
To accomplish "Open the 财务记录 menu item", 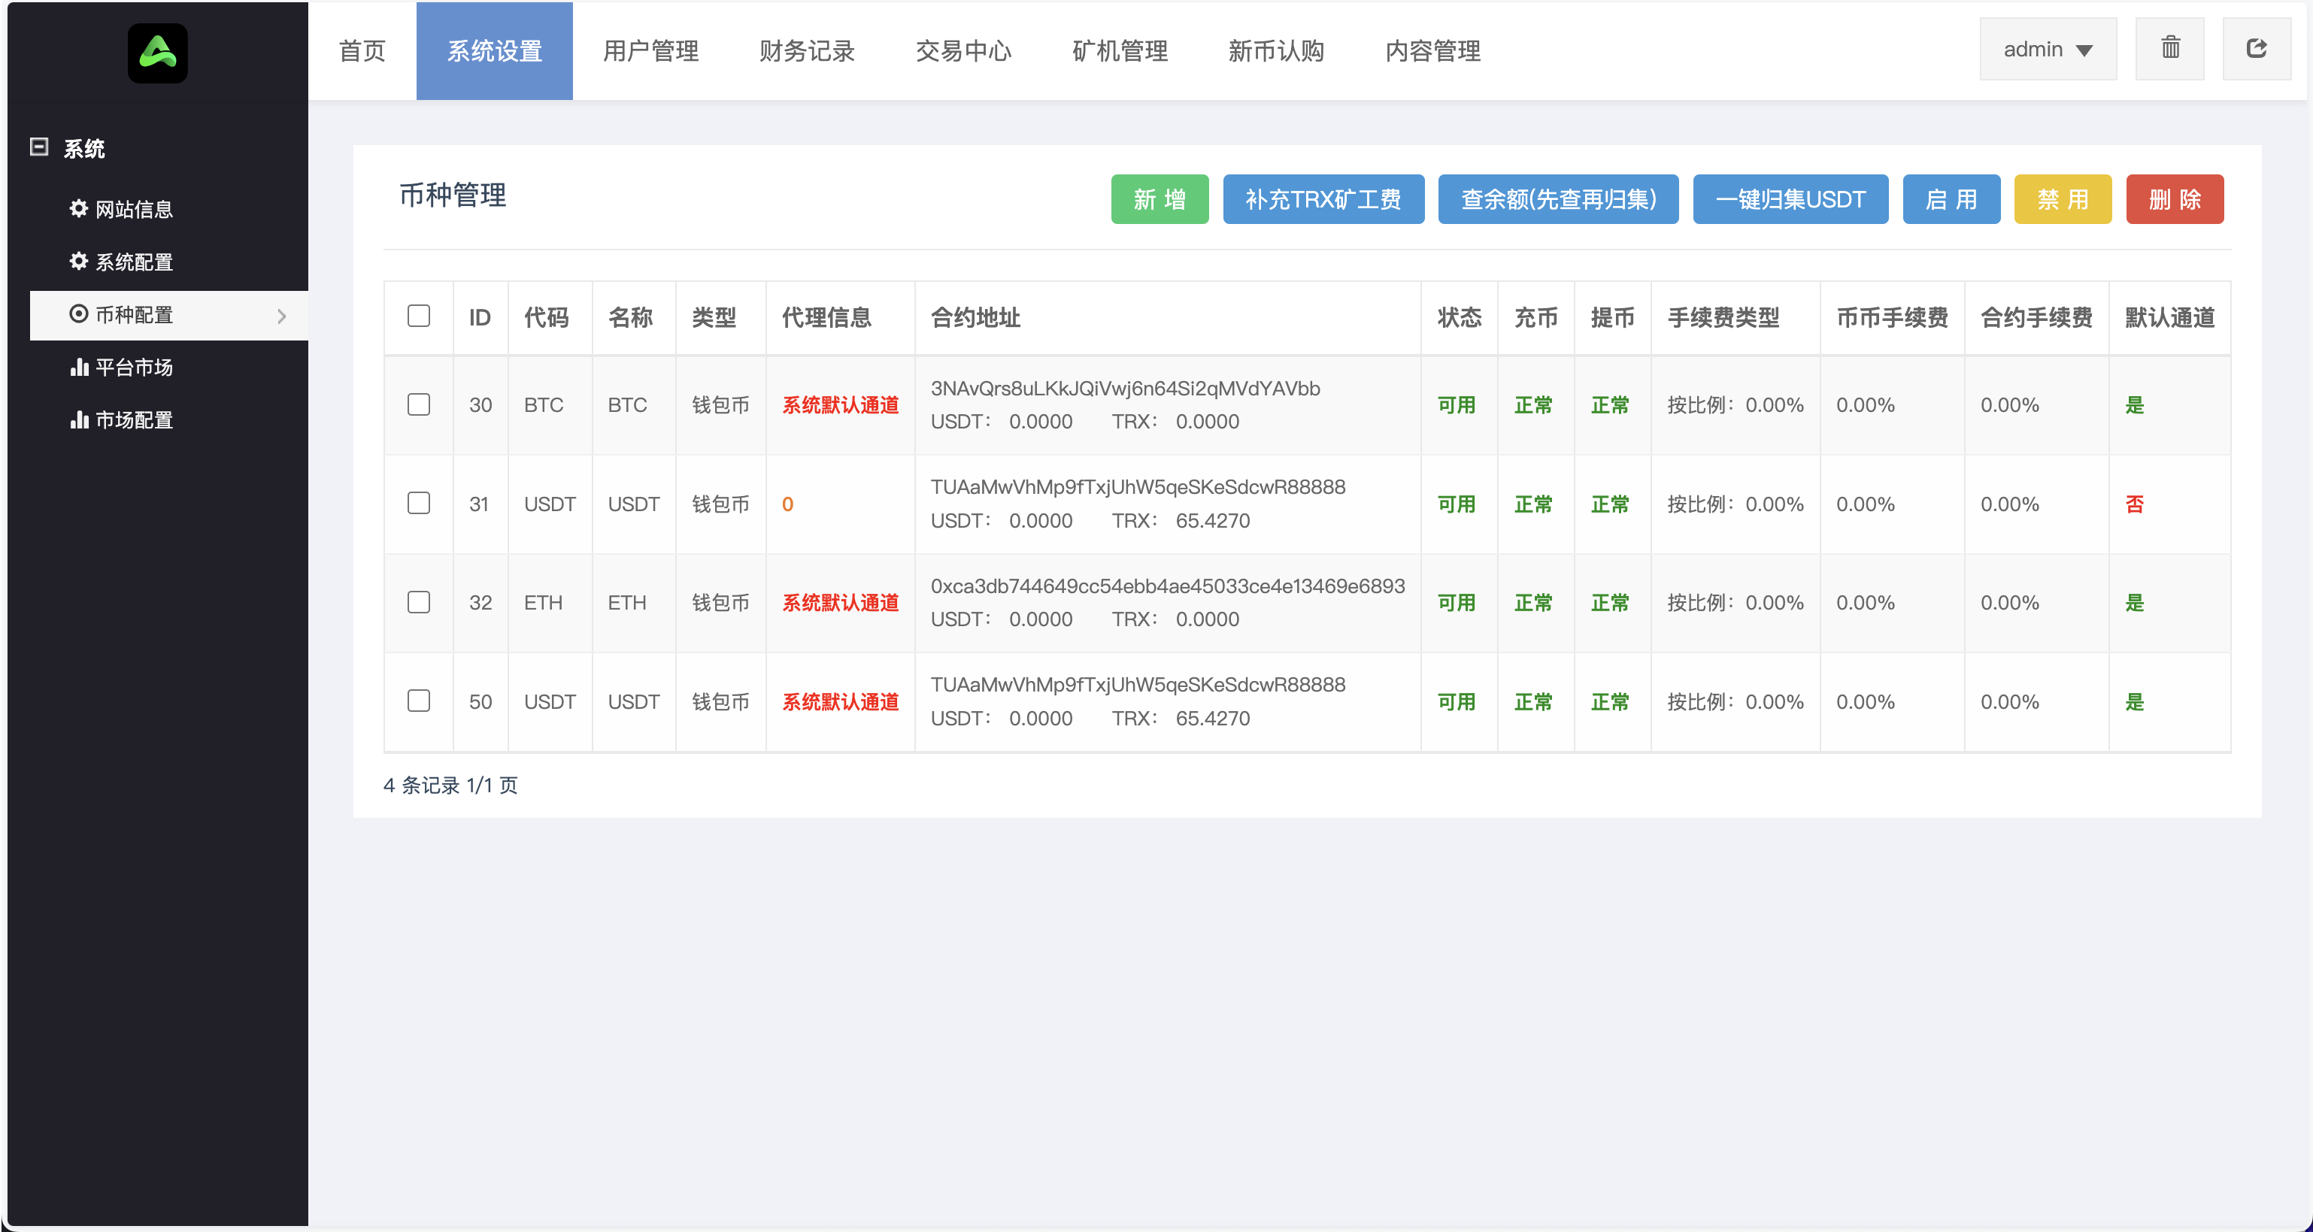I will [x=806, y=51].
